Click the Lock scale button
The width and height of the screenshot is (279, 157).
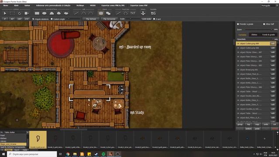[x=146, y=19]
